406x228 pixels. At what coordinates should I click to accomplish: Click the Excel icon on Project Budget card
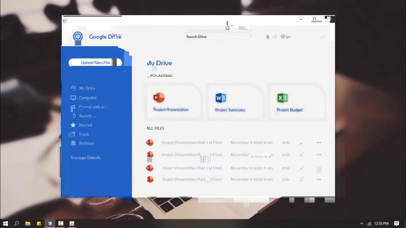[282, 98]
